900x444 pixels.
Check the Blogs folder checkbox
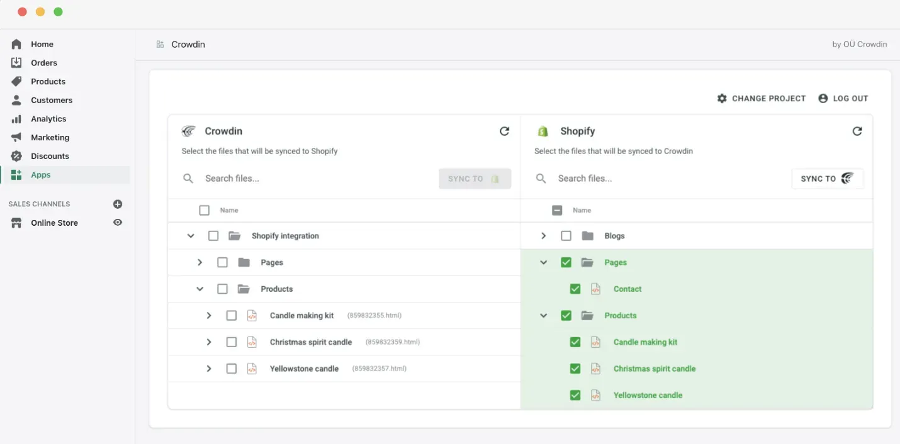pyautogui.click(x=566, y=236)
